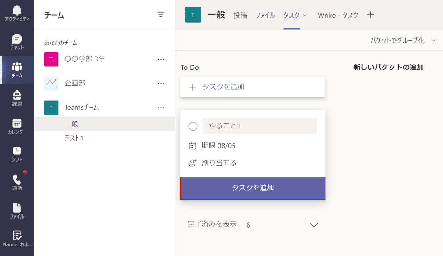Switch to the ファイル tab
This screenshot has height=256, width=443.
(x=265, y=15)
